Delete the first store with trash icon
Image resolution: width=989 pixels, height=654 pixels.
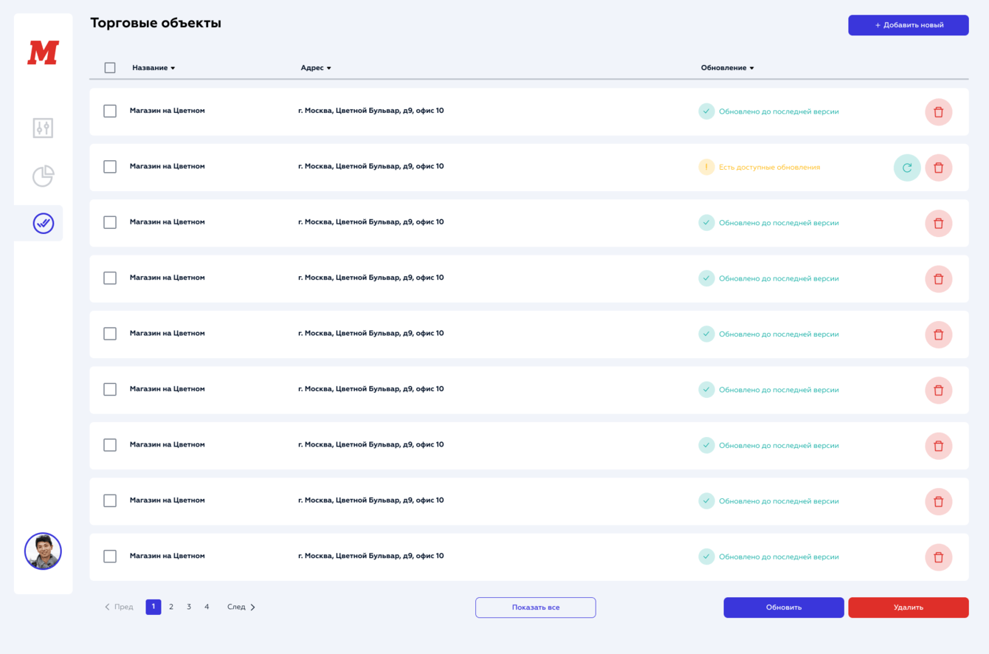pos(938,112)
